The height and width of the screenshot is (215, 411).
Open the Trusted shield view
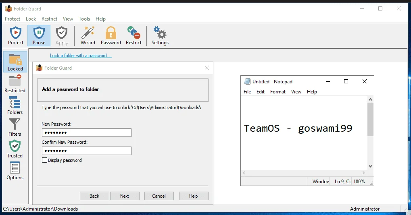[15, 149]
